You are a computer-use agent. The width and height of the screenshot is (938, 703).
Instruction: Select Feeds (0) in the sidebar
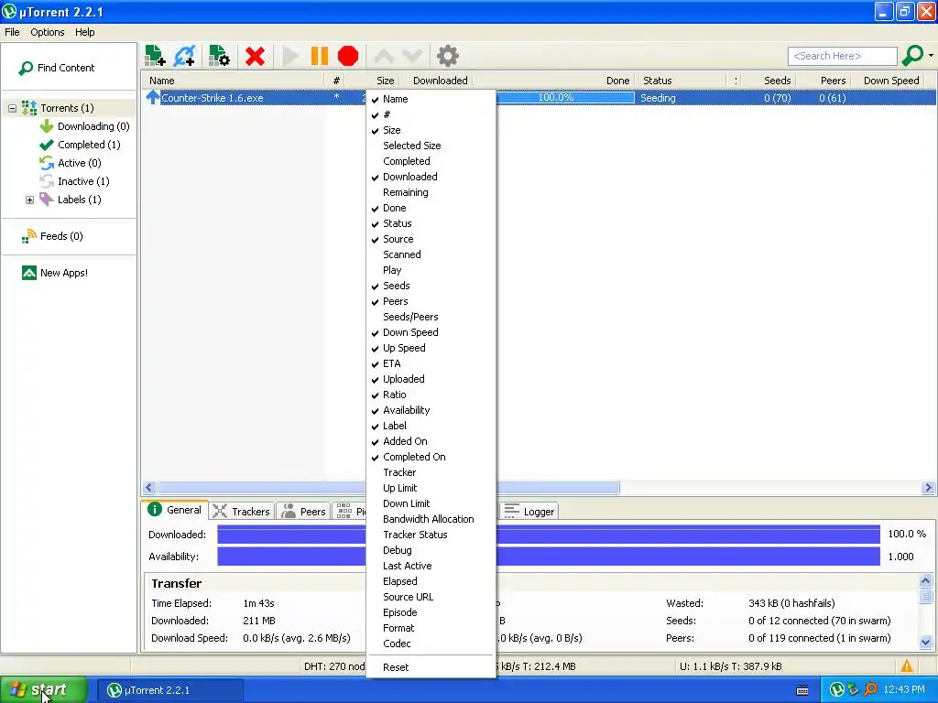pos(61,236)
